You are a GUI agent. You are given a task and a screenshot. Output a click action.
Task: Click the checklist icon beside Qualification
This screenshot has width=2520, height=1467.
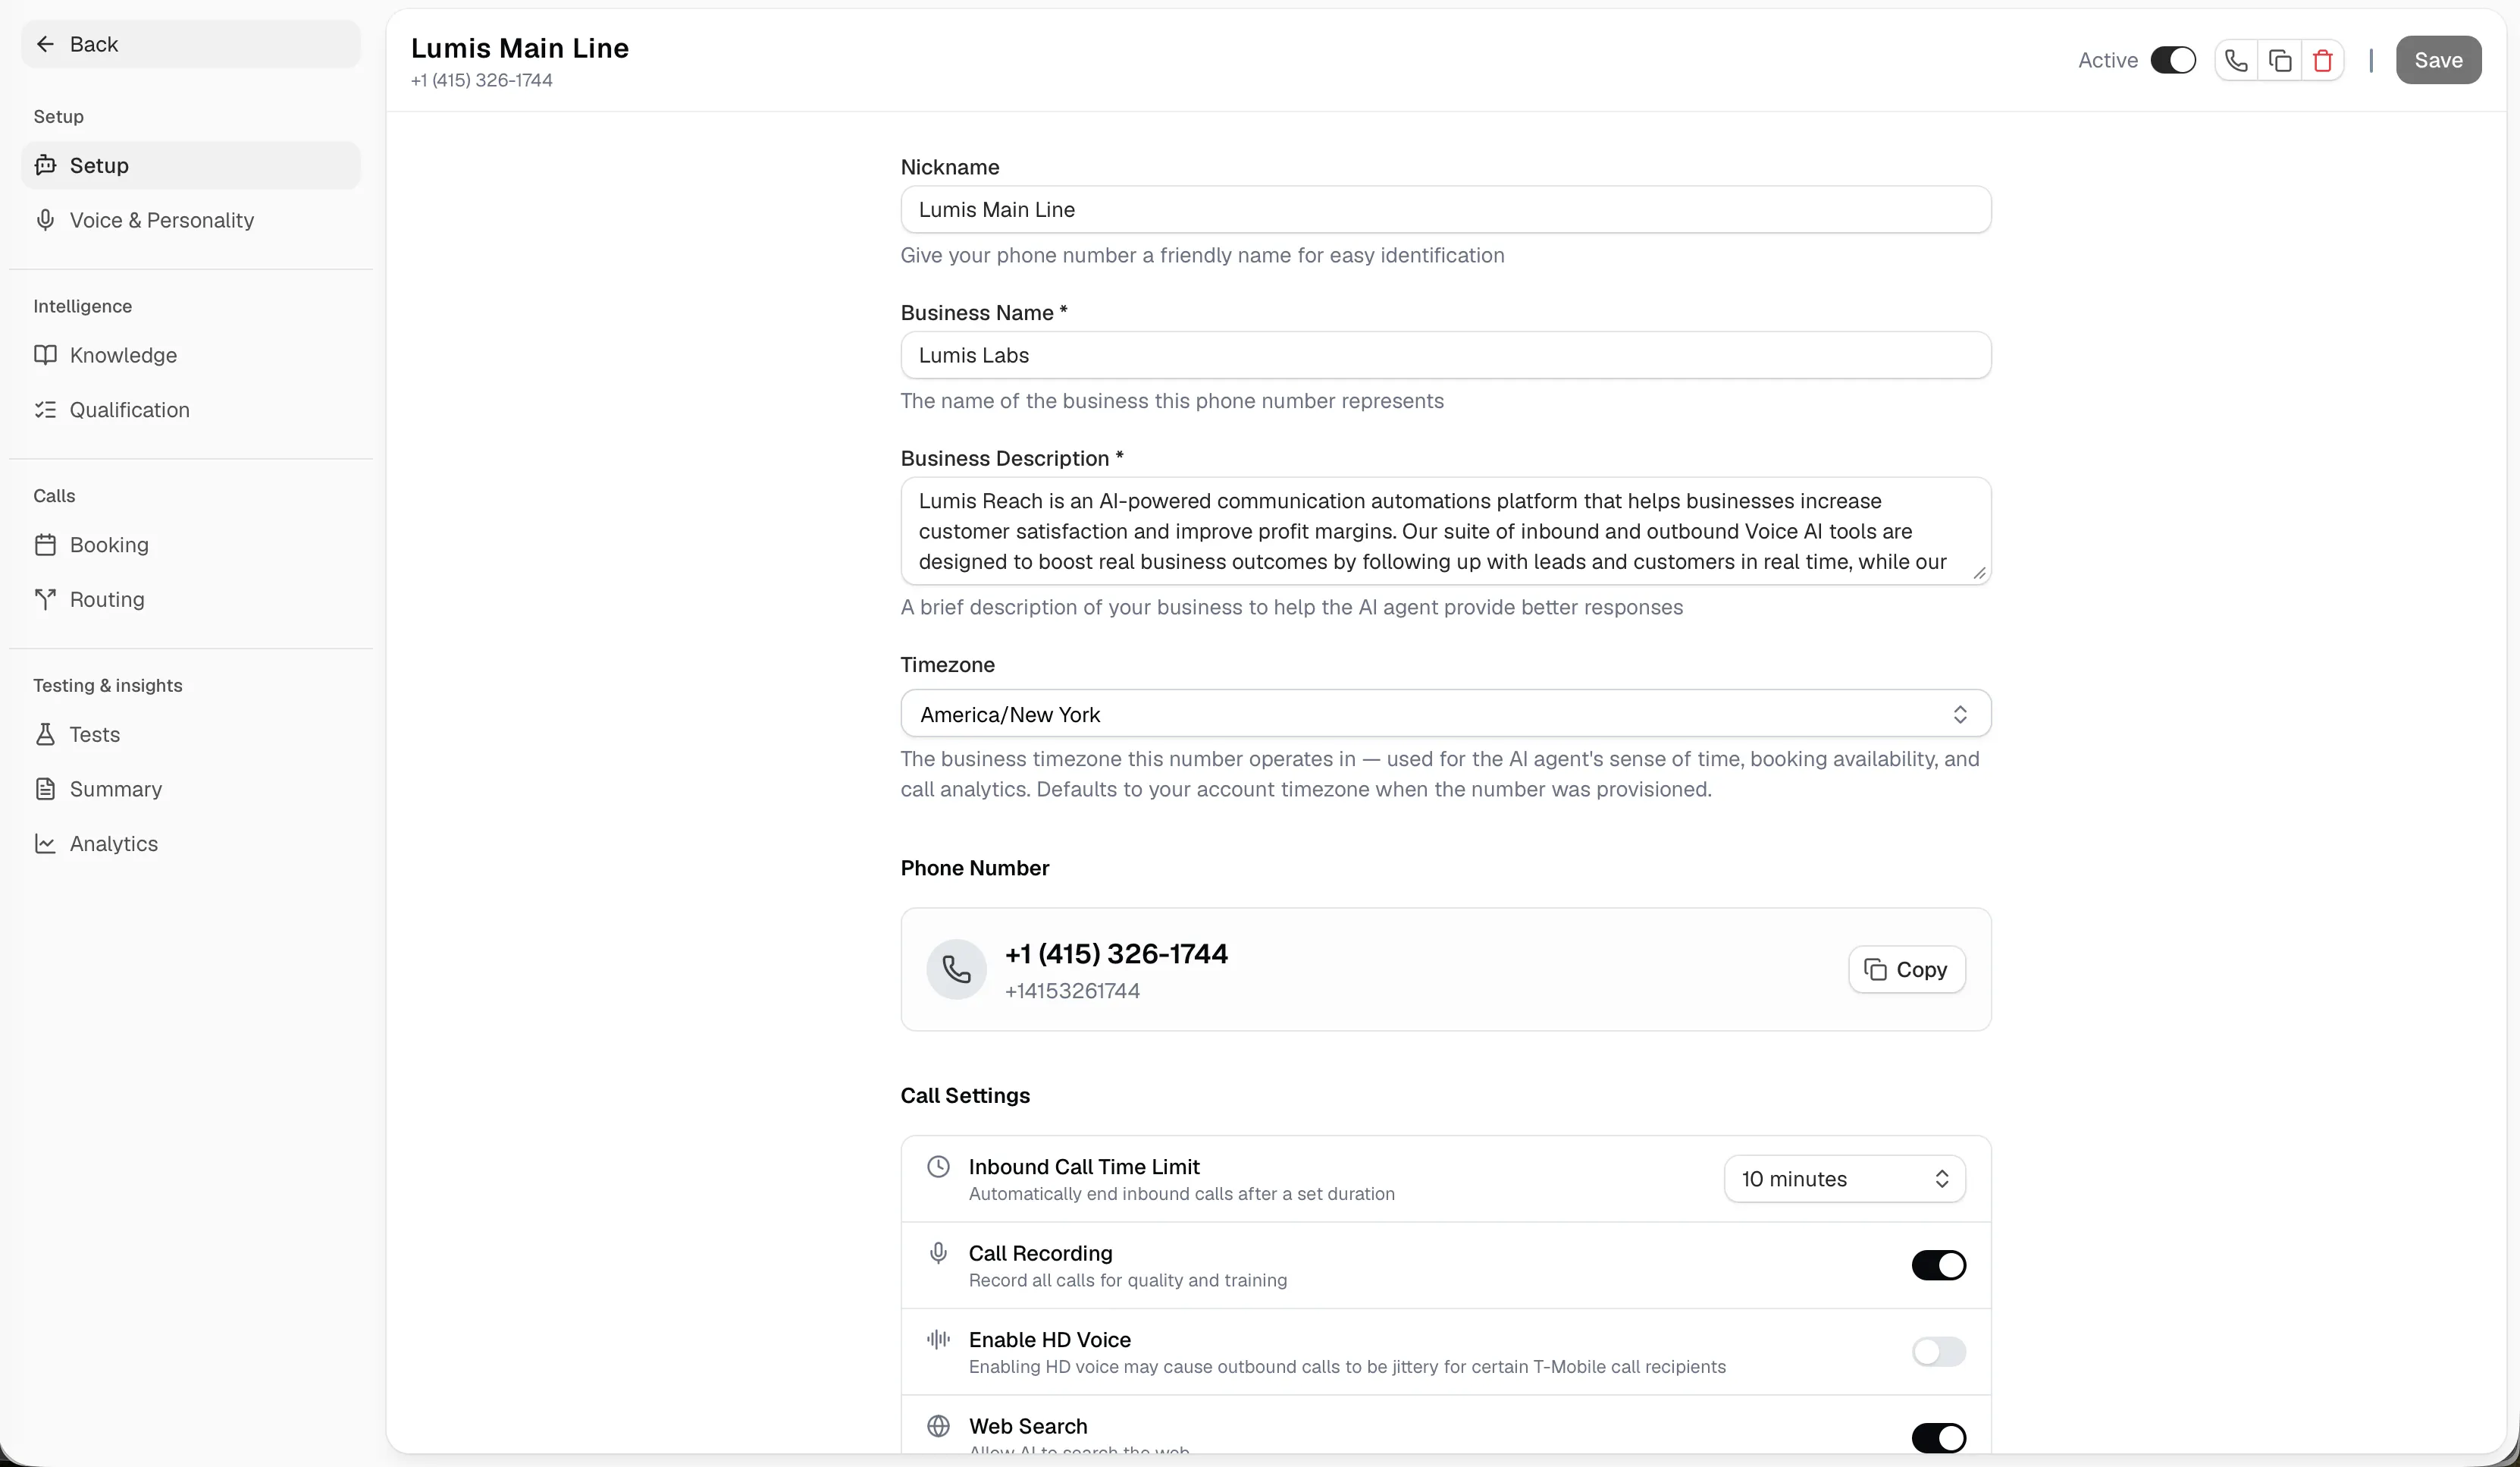[45, 410]
